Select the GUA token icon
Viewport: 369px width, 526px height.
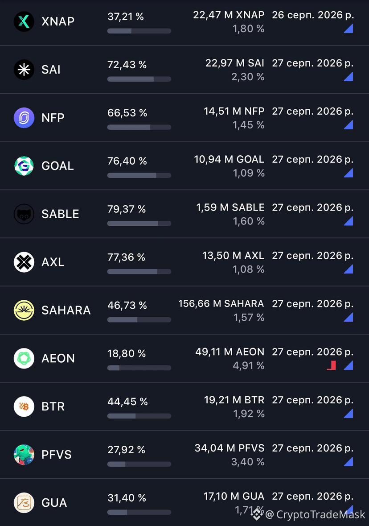24,503
